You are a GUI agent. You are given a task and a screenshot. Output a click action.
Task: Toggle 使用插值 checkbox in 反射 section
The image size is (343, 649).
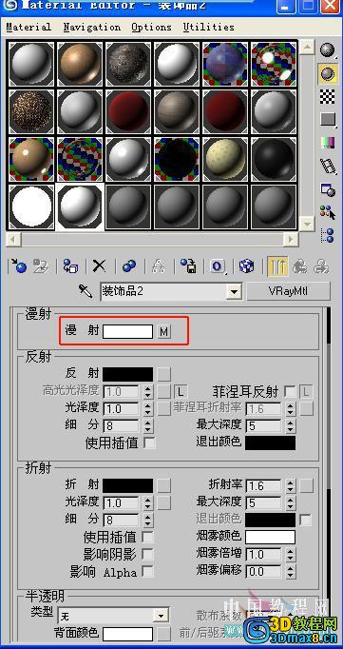[x=149, y=442]
